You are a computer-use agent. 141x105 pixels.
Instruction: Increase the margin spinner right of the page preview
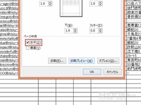100,3
